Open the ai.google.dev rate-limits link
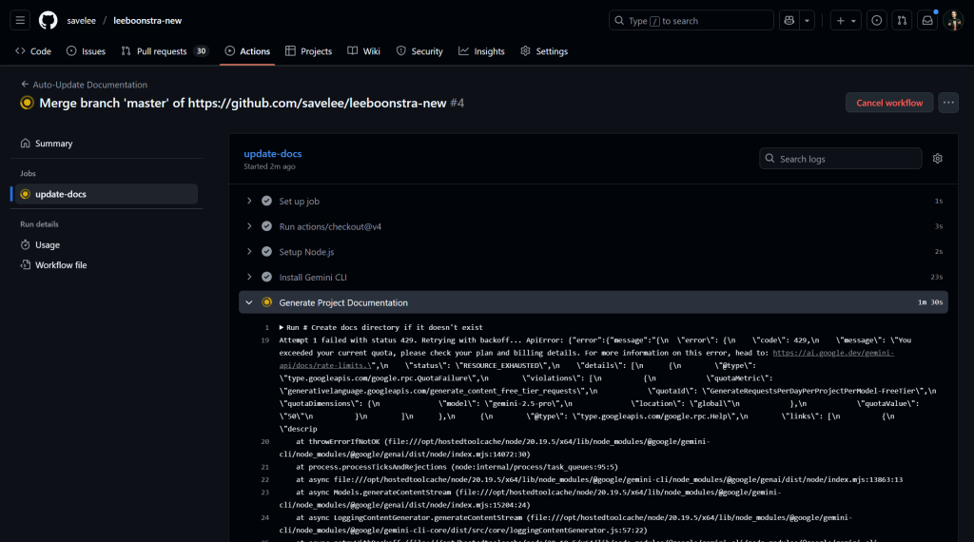This screenshot has width=974, height=542. [x=833, y=353]
